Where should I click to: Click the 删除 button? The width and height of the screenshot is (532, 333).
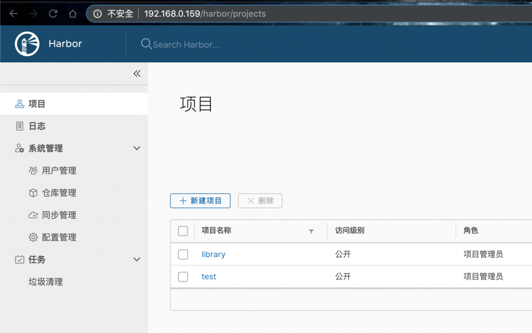tap(260, 201)
